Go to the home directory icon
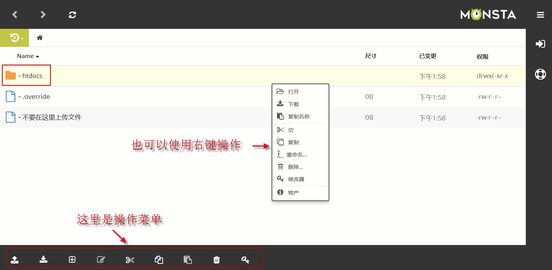The width and height of the screenshot is (552, 270). pos(39,38)
